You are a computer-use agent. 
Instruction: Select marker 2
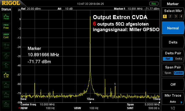pos(170,16)
